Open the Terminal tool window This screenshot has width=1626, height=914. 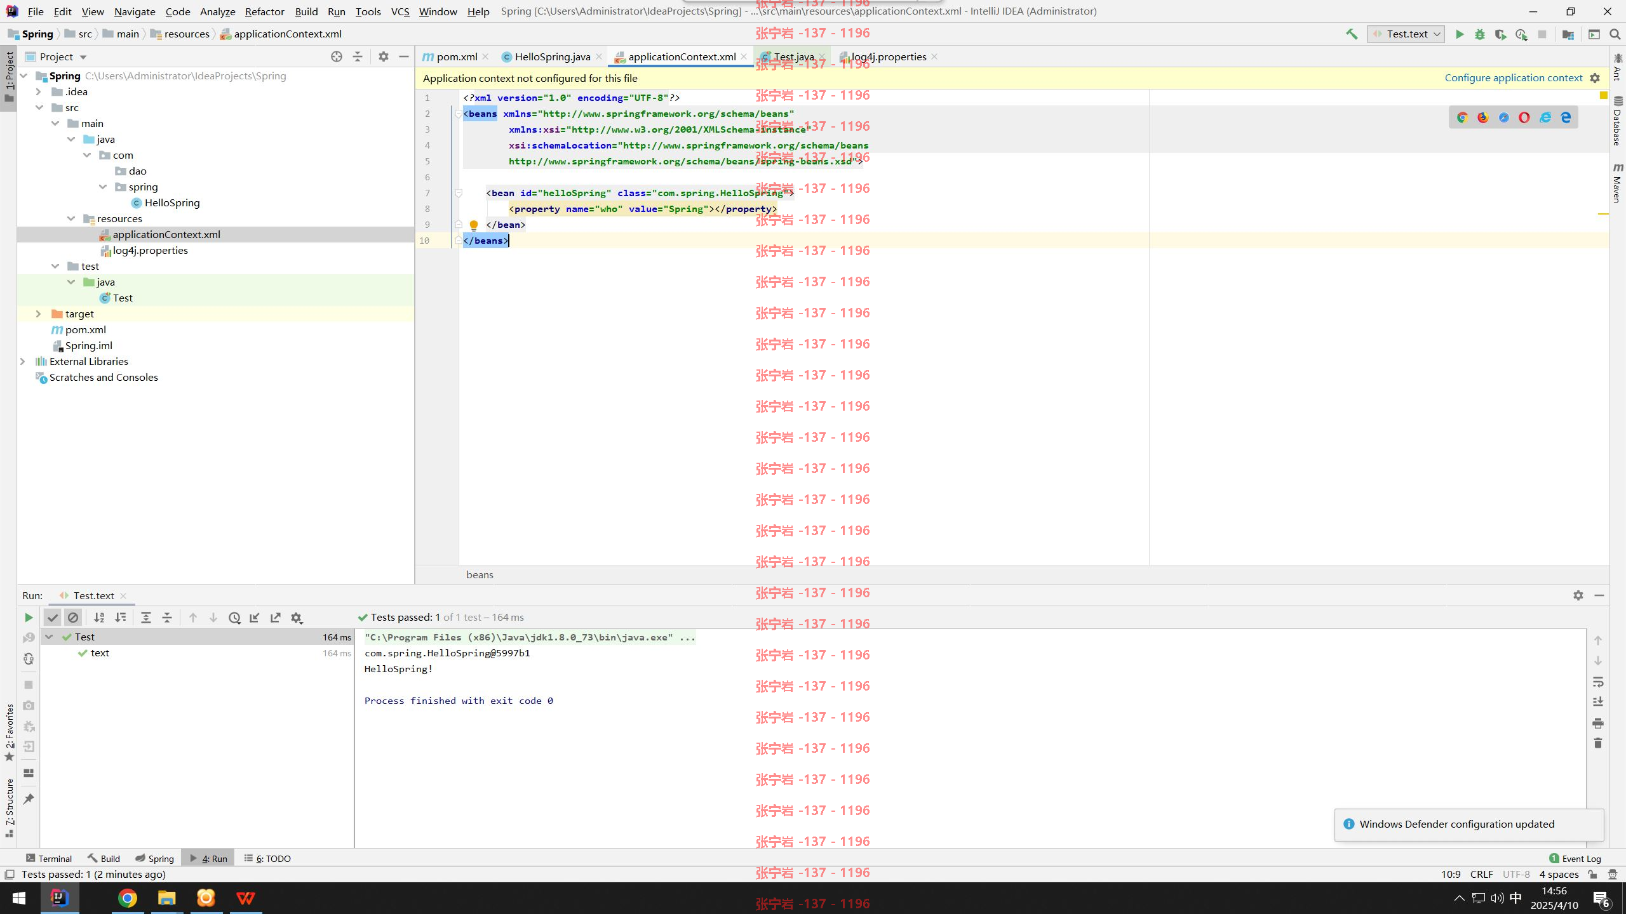tap(49, 858)
